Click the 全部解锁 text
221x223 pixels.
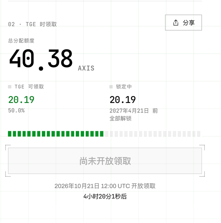pyautogui.click(x=120, y=118)
